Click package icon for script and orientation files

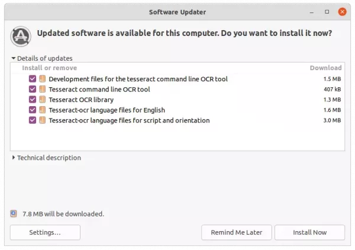pos(43,120)
